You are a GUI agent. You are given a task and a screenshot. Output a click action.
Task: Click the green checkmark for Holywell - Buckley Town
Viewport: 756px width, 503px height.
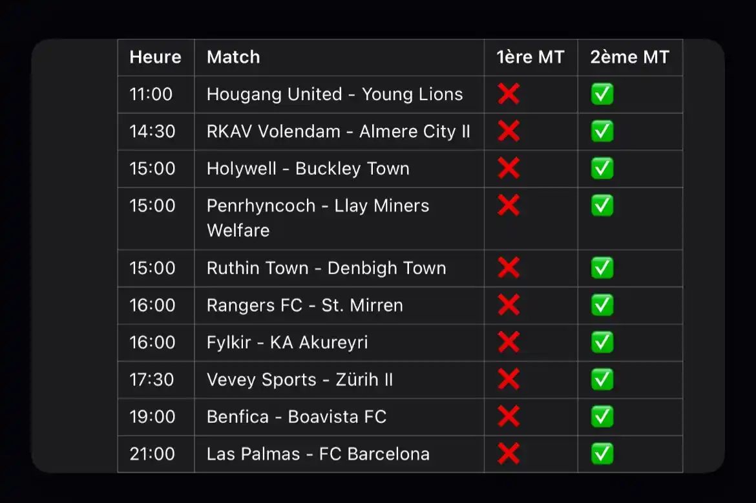[602, 168]
